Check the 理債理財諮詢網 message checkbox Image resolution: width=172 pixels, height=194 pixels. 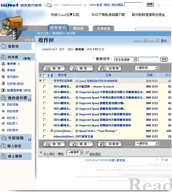(45, 81)
